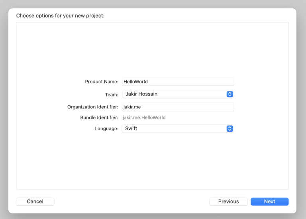Cancel the new project dialog
Image resolution: width=306 pixels, height=219 pixels.
[x=35, y=201]
